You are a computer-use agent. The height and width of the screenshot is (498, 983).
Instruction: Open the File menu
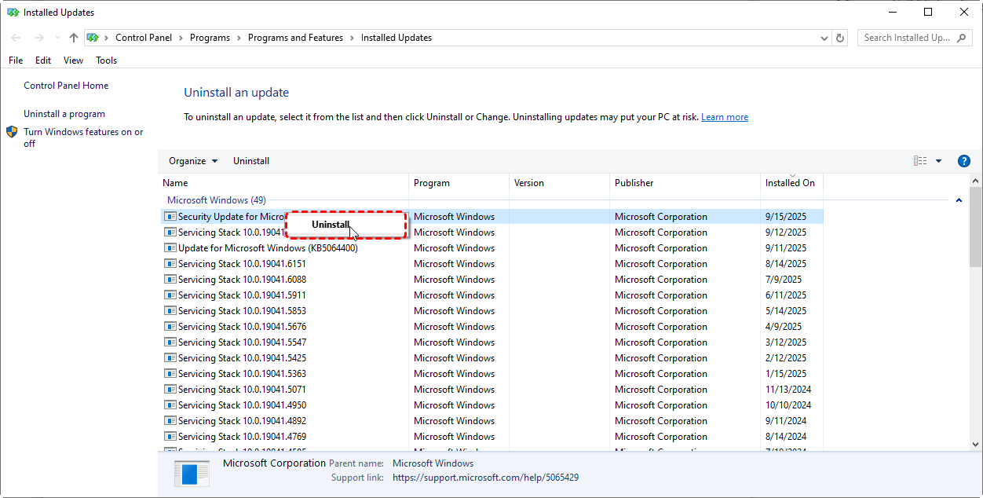(x=16, y=60)
